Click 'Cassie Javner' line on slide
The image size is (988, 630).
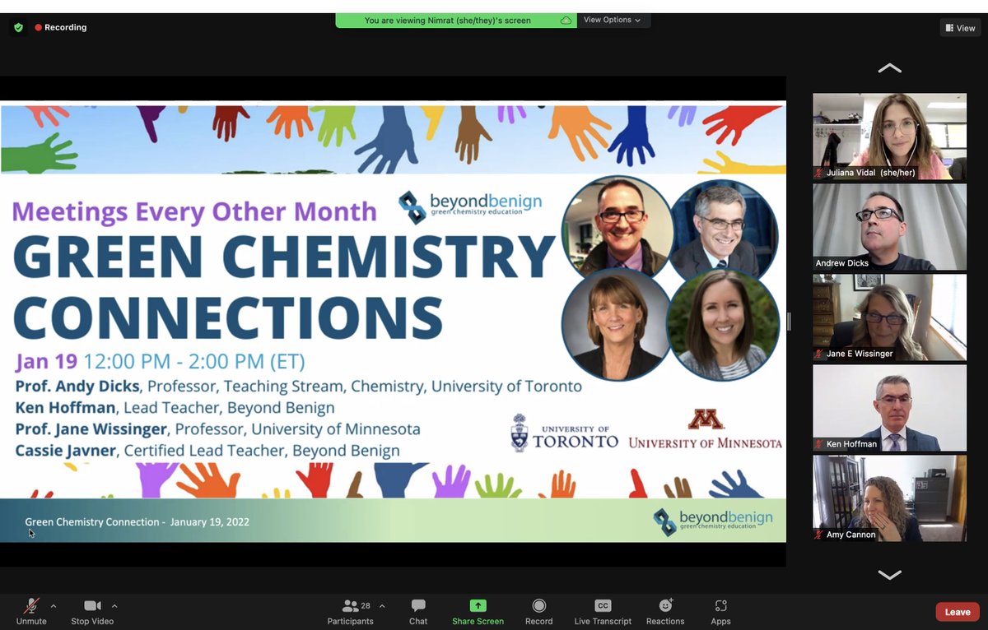click(x=207, y=451)
